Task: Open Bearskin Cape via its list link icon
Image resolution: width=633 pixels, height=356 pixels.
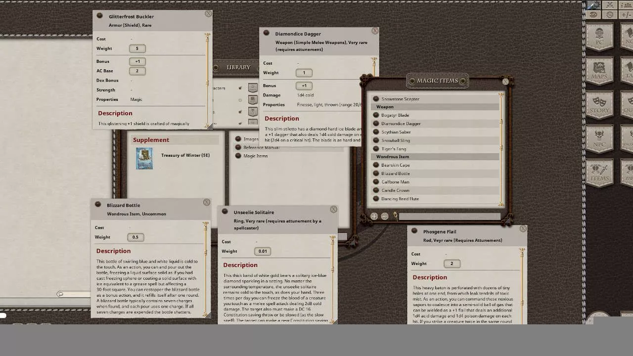Action: (376, 165)
